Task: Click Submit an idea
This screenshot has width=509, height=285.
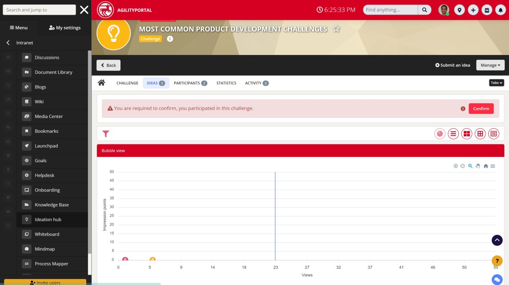Action: 453,65
